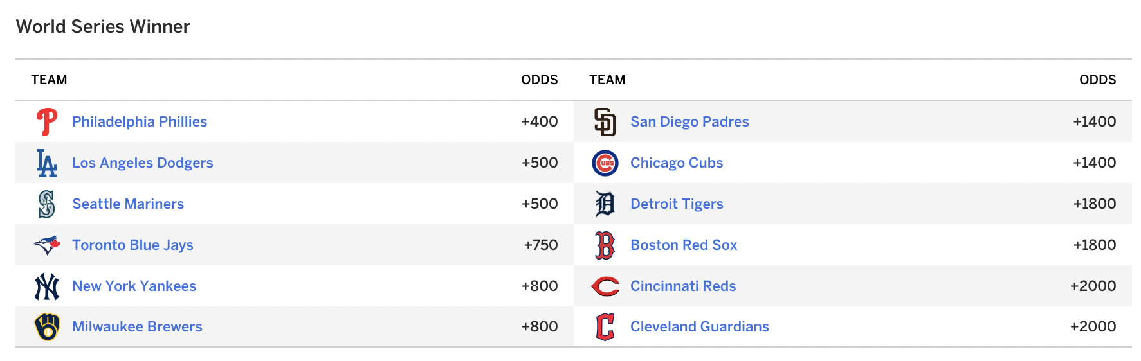Click the Chicago Cubs round logo
This screenshot has height=361, width=1141.
pos(605,163)
